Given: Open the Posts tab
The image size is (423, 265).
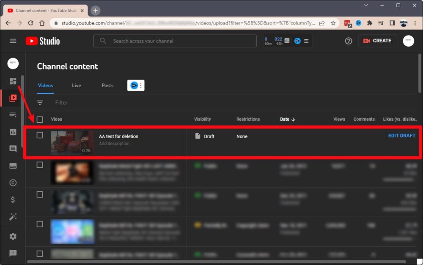Looking at the screenshot, I should pos(107,85).
